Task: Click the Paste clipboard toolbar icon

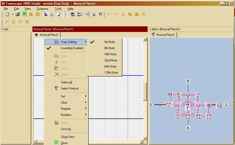Action: pos(137,14)
